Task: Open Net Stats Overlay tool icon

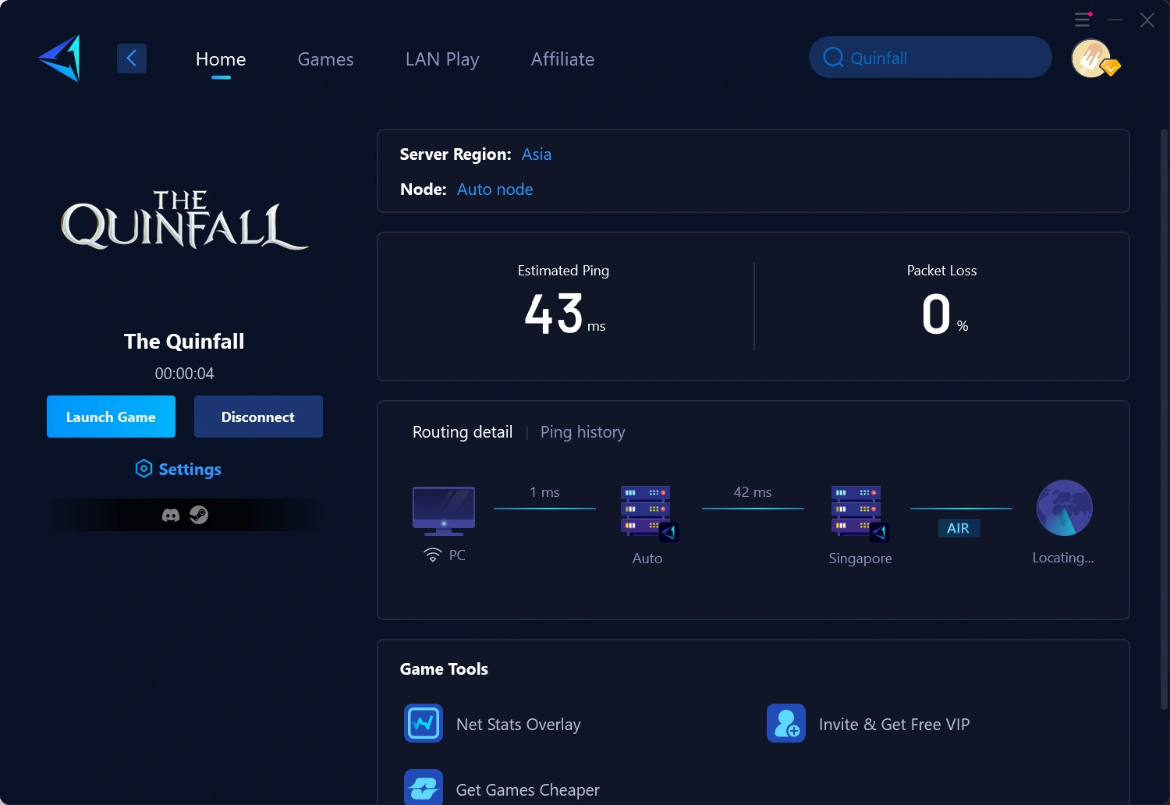Action: pos(424,723)
